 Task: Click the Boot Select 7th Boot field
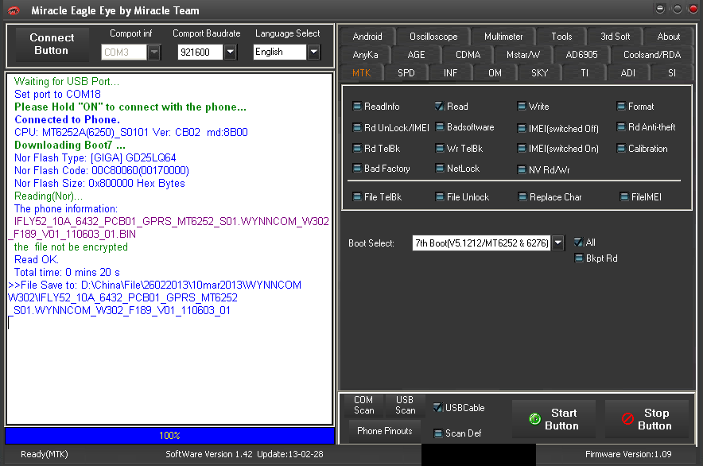481,243
